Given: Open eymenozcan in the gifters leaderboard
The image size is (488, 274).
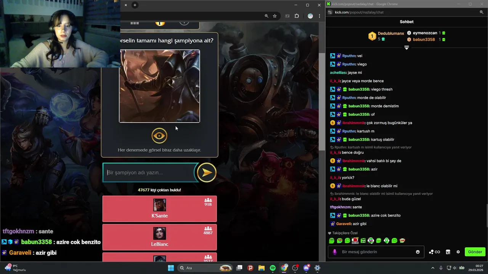Looking at the screenshot, I should pos(426,33).
